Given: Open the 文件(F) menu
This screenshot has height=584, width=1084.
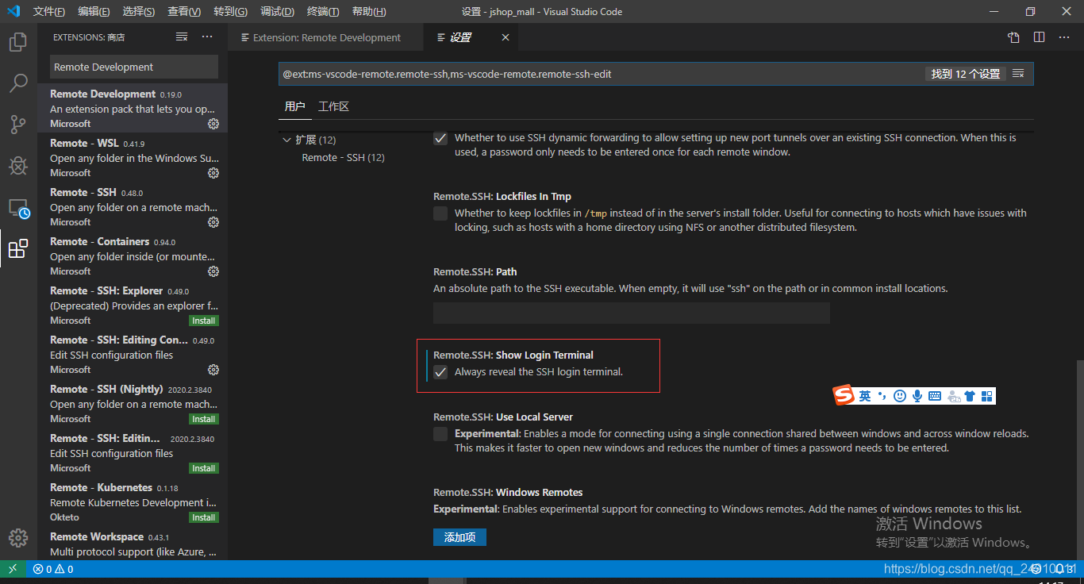Looking at the screenshot, I should click(49, 11).
